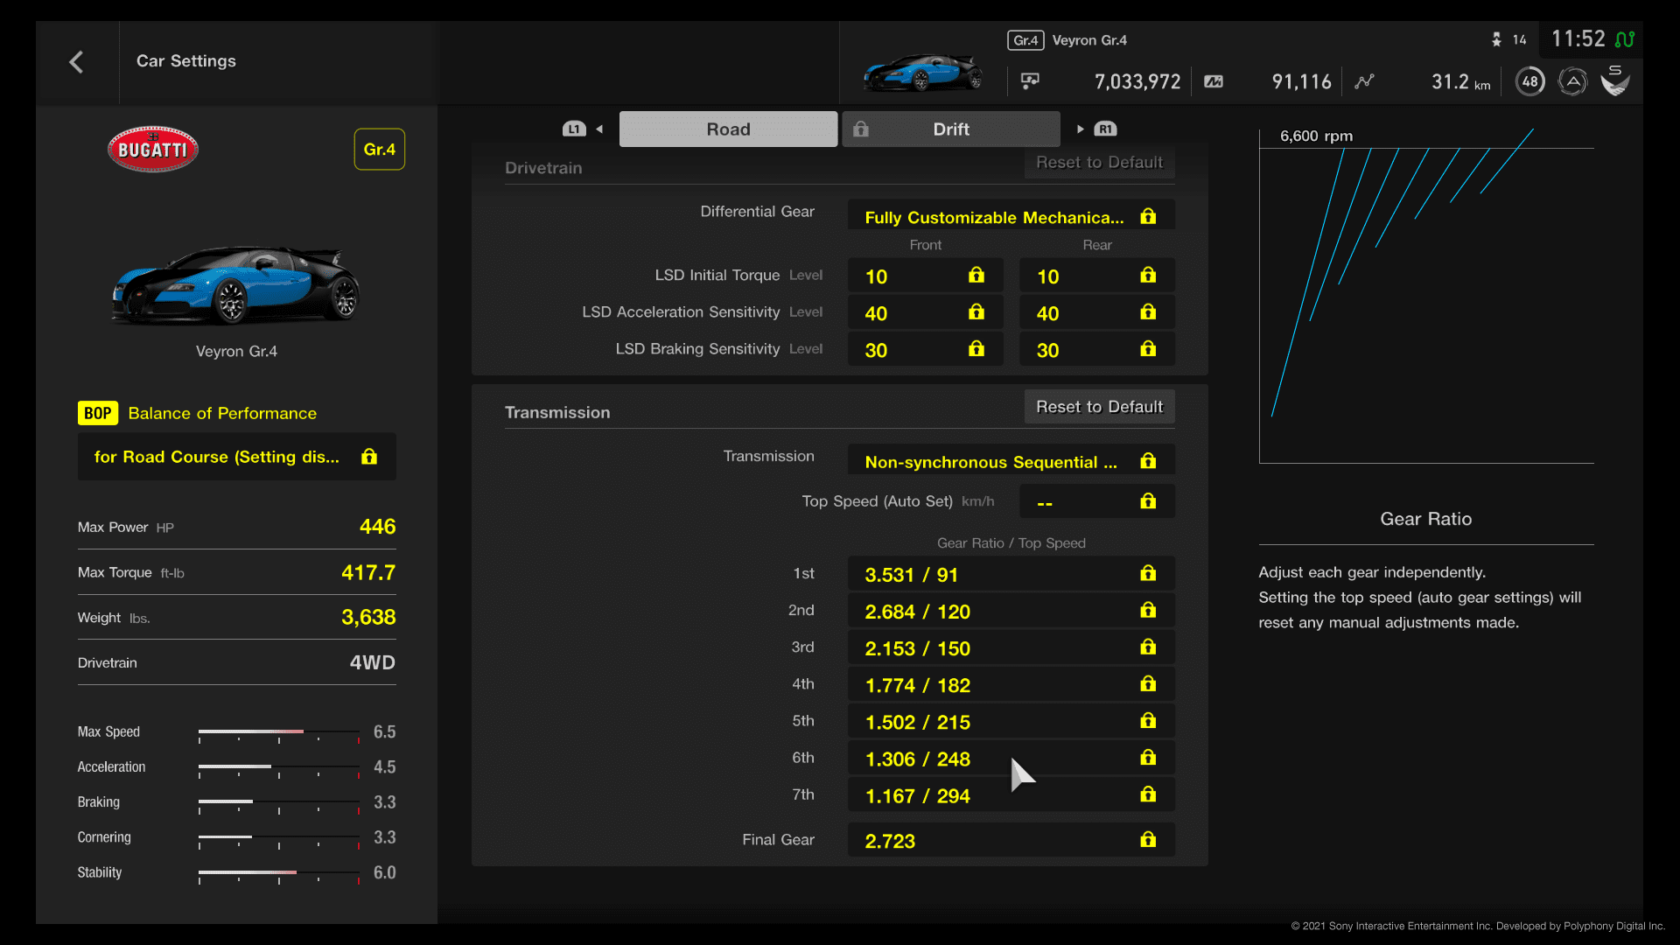Adjust Front LSD Acceleration Sensitivity value
Screen dimensions: 1680x945
925,312
